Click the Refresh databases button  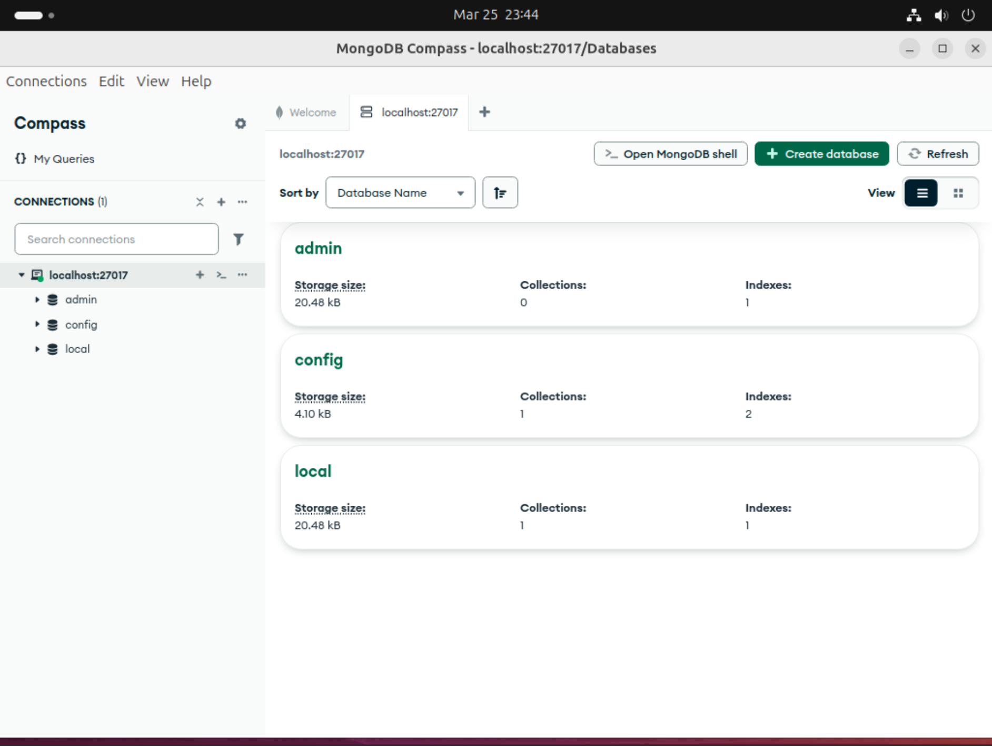tap(938, 153)
